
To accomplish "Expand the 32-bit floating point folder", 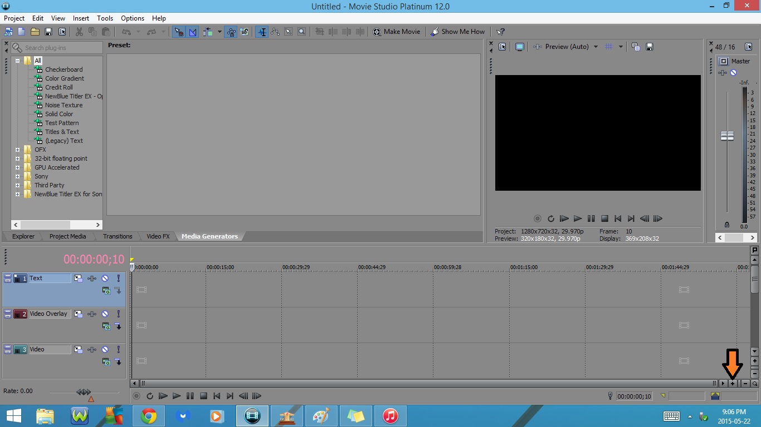I will (x=17, y=158).
